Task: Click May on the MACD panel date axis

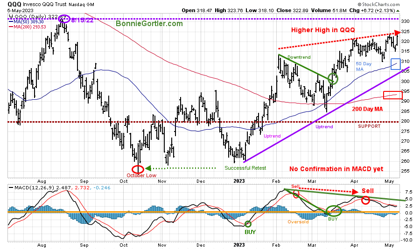Action: (389, 245)
